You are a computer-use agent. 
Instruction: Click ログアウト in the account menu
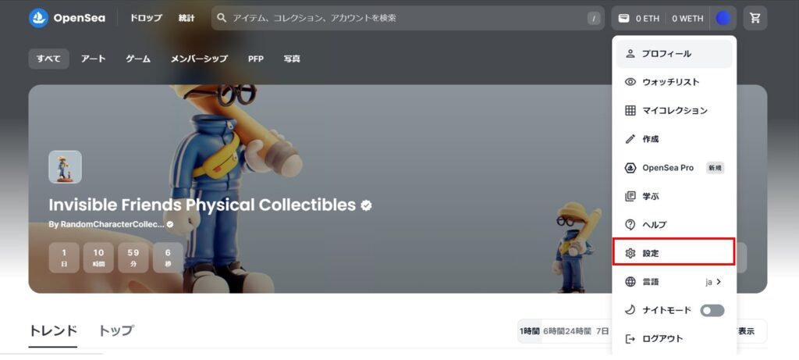click(673, 339)
